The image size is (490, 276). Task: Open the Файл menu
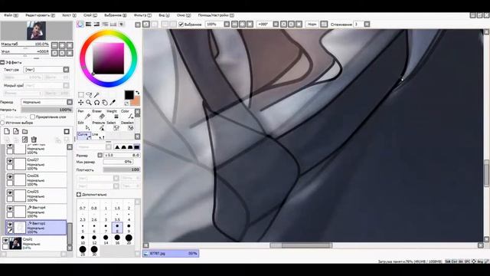coord(11,15)
